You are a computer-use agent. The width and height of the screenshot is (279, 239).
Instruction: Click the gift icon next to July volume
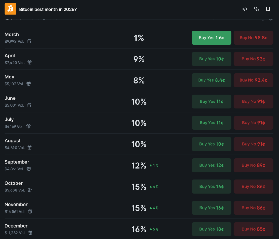pyautogui.click(x=29, y=126)
